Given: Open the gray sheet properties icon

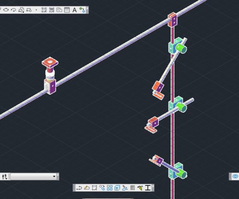Looking at the screenshot, I should click(133, 188).
